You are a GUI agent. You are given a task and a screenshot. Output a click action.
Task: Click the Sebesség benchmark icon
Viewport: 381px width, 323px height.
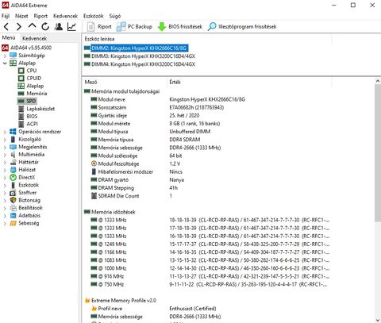tap(13, 223)
